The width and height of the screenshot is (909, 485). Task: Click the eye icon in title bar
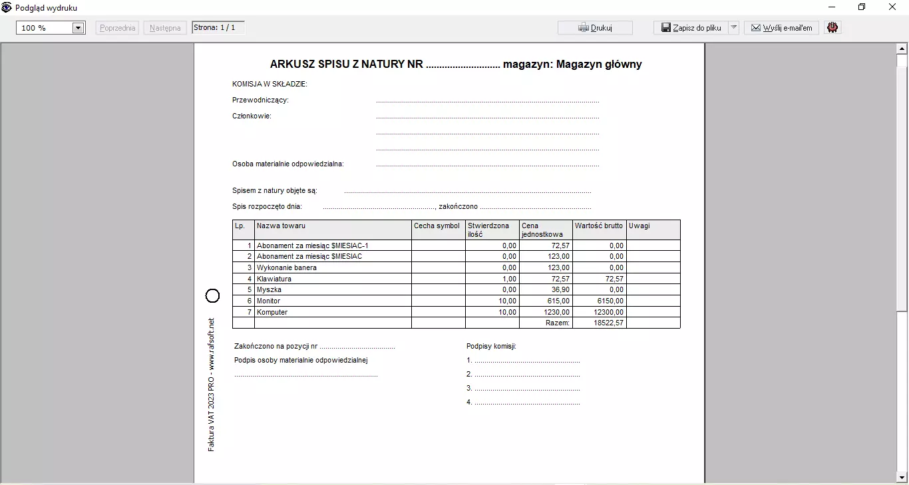pyautogui.click(x=7, y=7)
